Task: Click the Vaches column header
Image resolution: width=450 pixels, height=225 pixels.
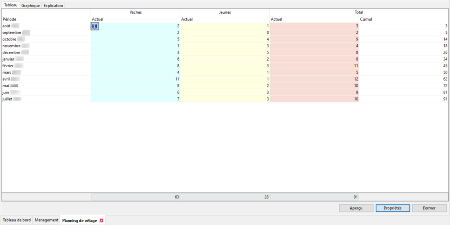Action: [x=135, y=12]
